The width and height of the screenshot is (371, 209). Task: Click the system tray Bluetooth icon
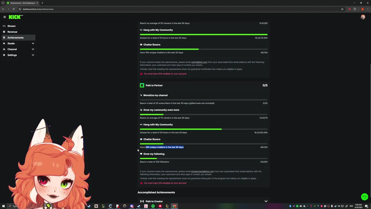[290, 206]
